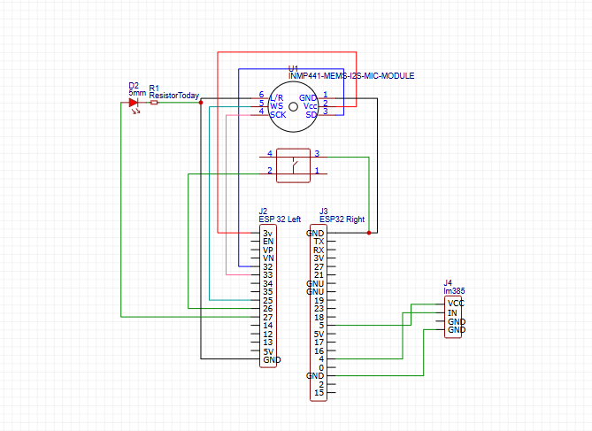
Task: Select pin 21 on ESP32 Right
Action: (319, 275)
